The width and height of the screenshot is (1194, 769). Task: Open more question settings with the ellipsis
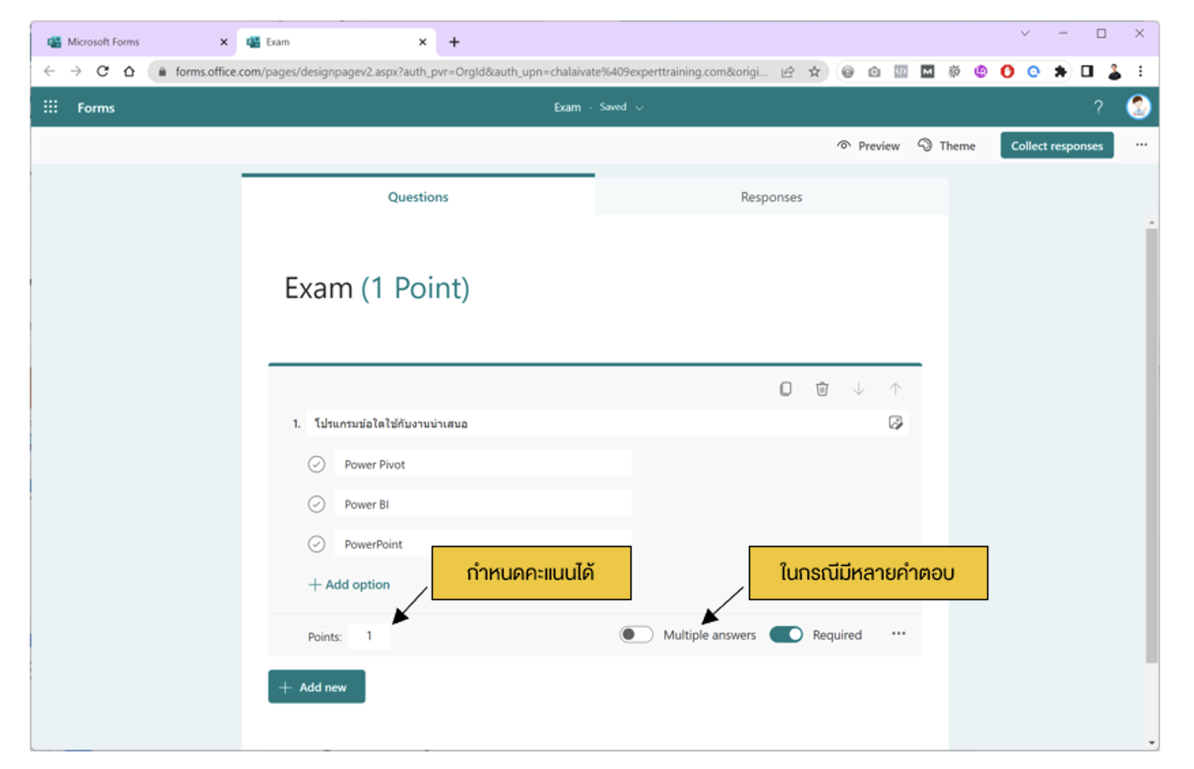(899, 634)
